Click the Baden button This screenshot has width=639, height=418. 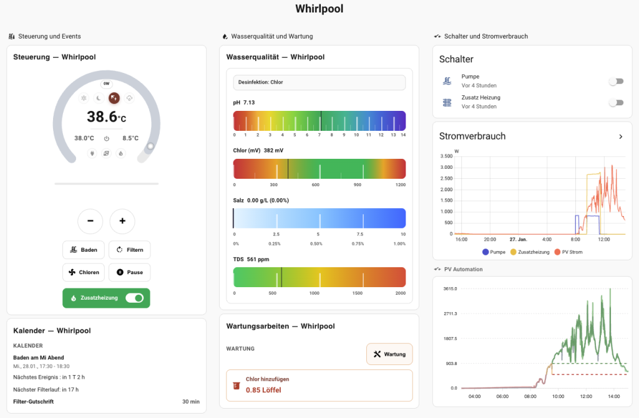click(83, 250)
